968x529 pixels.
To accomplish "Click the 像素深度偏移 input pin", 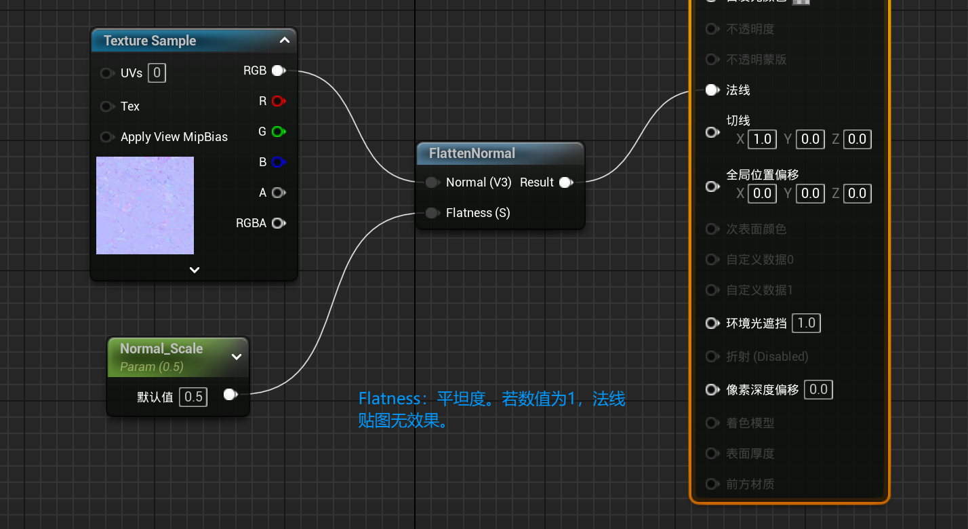I will (x=712, y=389).
